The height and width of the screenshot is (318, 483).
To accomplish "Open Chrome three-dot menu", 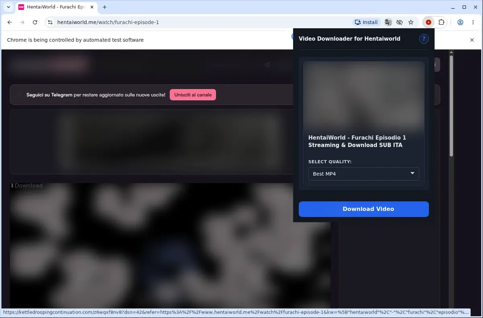I will coord(473,23).
